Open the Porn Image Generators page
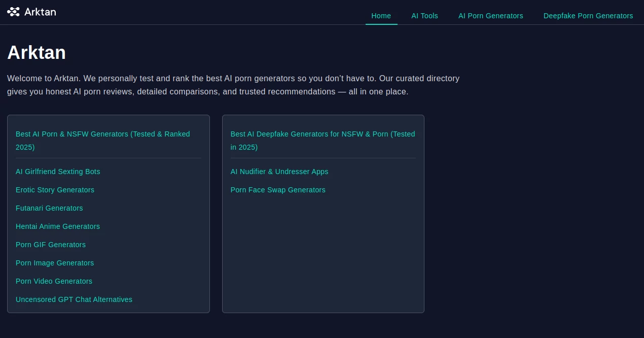This screenshot has height=338, width=644. (x=55, y=263)
